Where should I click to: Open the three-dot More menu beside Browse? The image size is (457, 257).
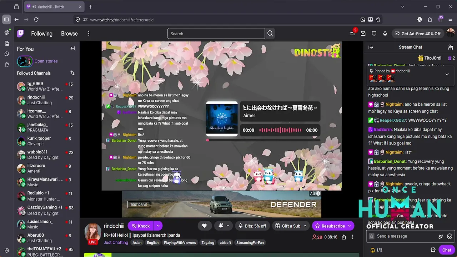(89, 34)
